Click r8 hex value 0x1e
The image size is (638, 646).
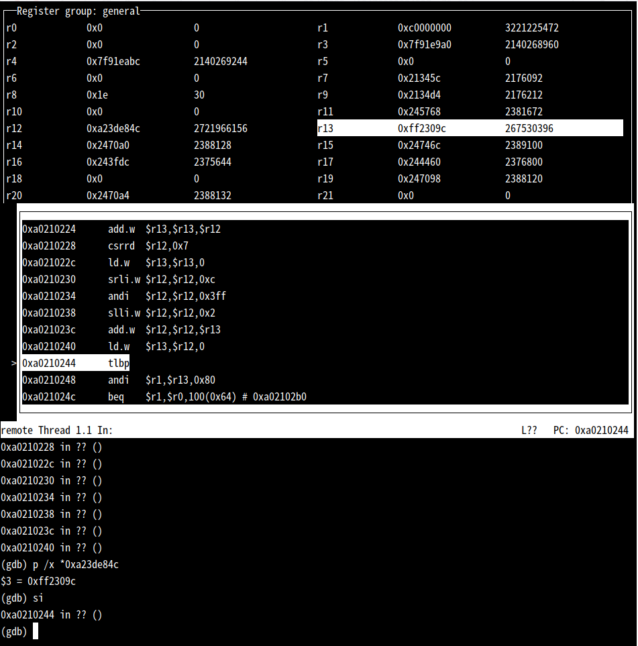tap(97, 95)
